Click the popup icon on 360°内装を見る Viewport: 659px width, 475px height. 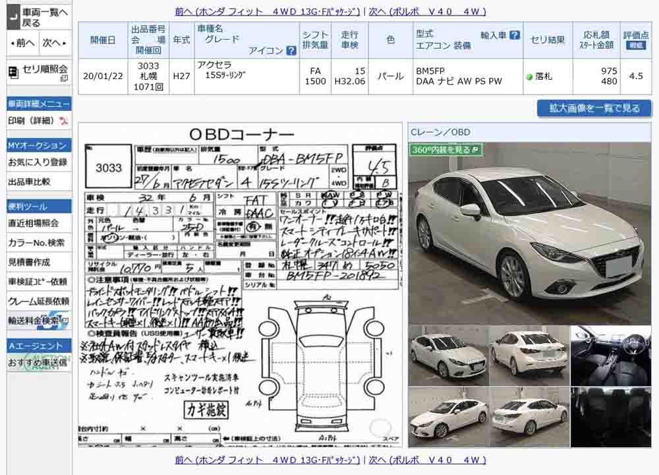click(475, 150)
